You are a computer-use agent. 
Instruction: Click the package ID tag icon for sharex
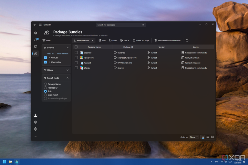pyautogui.click(x=115, y=68)
